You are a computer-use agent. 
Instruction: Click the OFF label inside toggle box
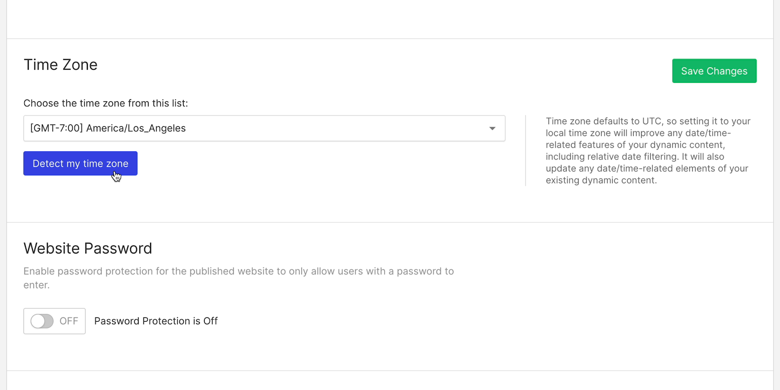click(x=69, y=321)
